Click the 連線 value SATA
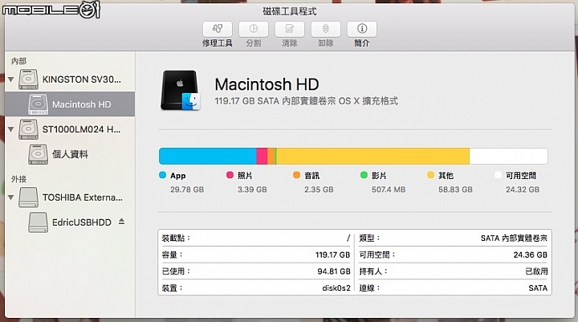The width and height of the screenshot is (578, 322). coord(538,288)
